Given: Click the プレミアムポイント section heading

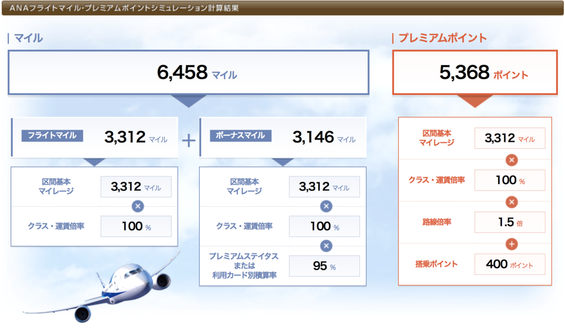Looking at the screenshot, I should point(443,38).
